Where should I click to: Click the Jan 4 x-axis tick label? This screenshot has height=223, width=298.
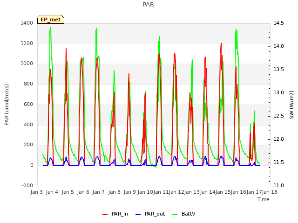(x=52, y=192)
